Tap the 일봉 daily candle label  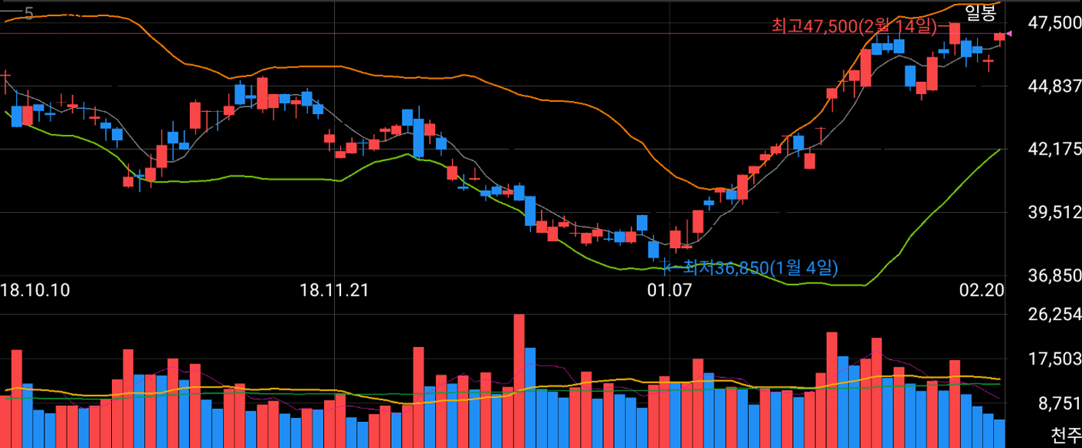pyautogui.click(x=980, y=12)
